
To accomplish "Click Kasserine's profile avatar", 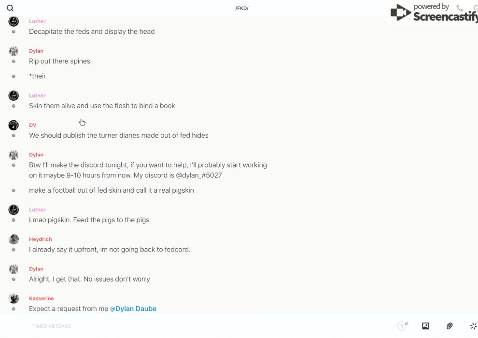I will [14, 298].
